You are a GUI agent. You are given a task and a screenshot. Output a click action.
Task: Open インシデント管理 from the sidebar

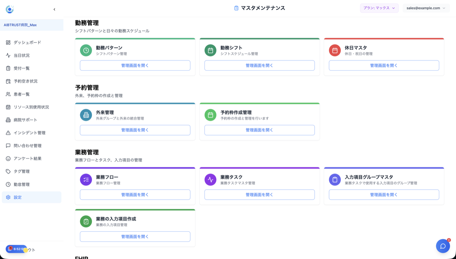pyautogui.click(x=28, y=133)
